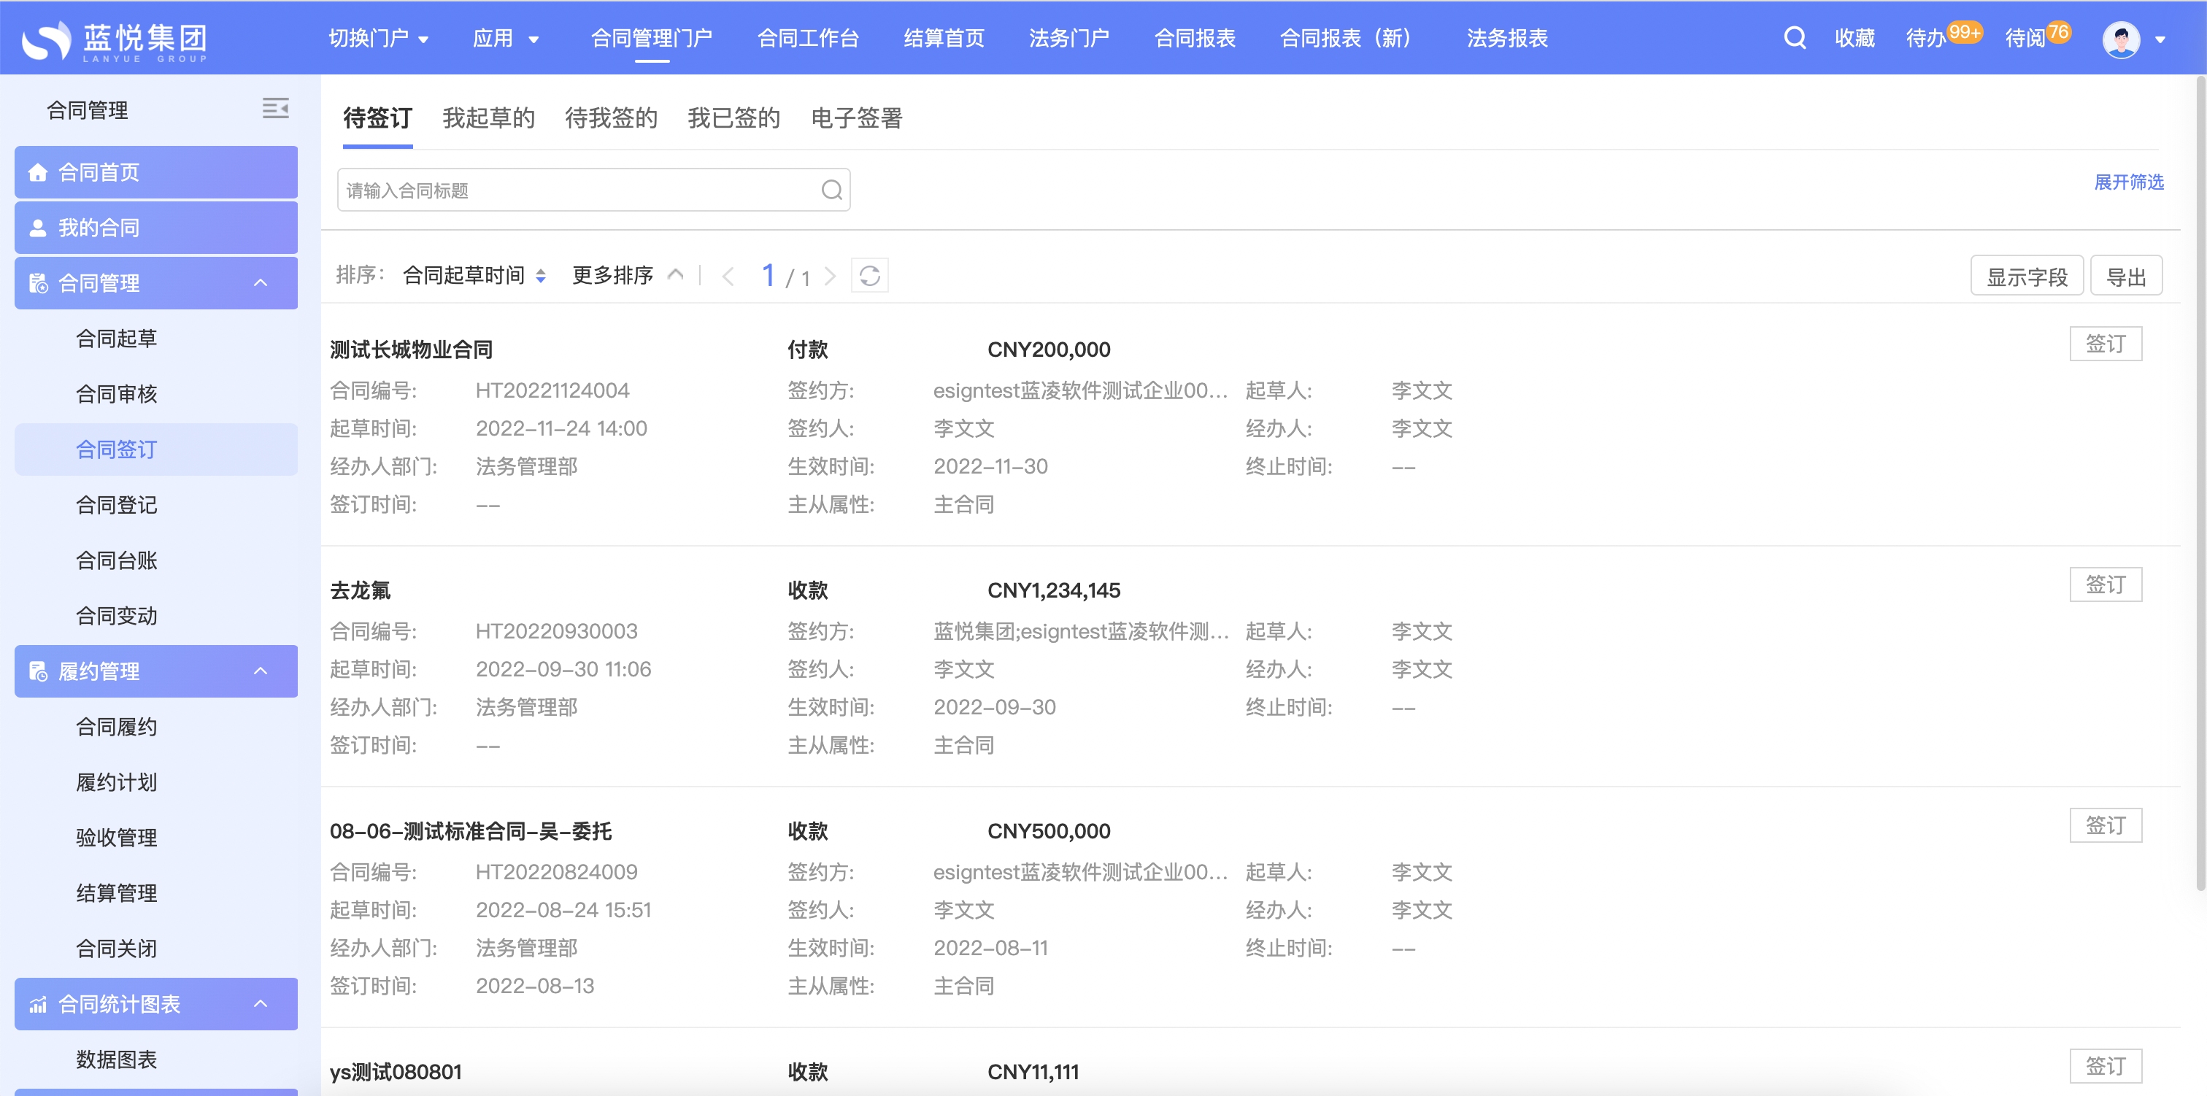
Task: Open 合同变动 in the sidebar
Action: click(117, 615)
